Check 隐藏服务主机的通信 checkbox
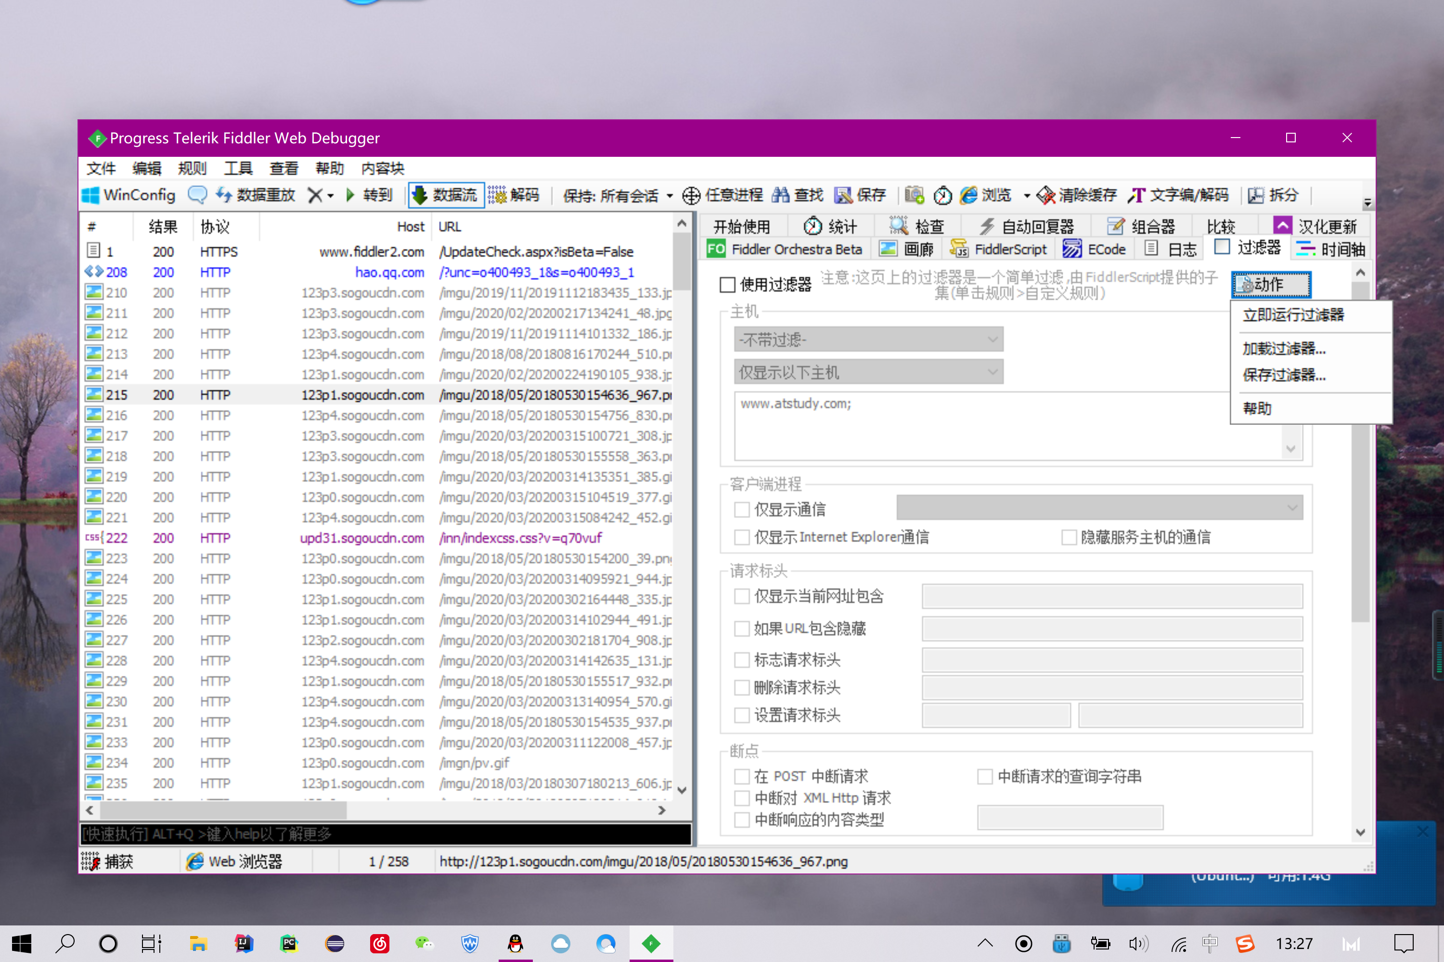1444x962 pixels. click(x=1069, y=537)
